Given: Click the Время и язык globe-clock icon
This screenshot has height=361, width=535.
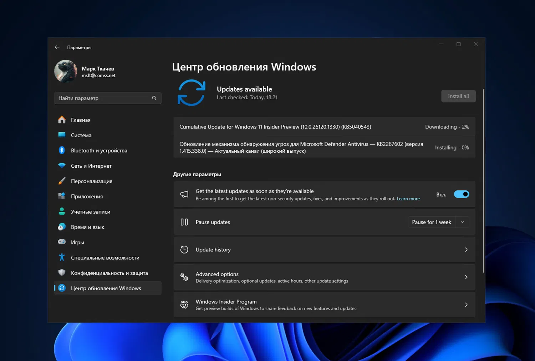Looking at the screenshot, I should 62,227.
